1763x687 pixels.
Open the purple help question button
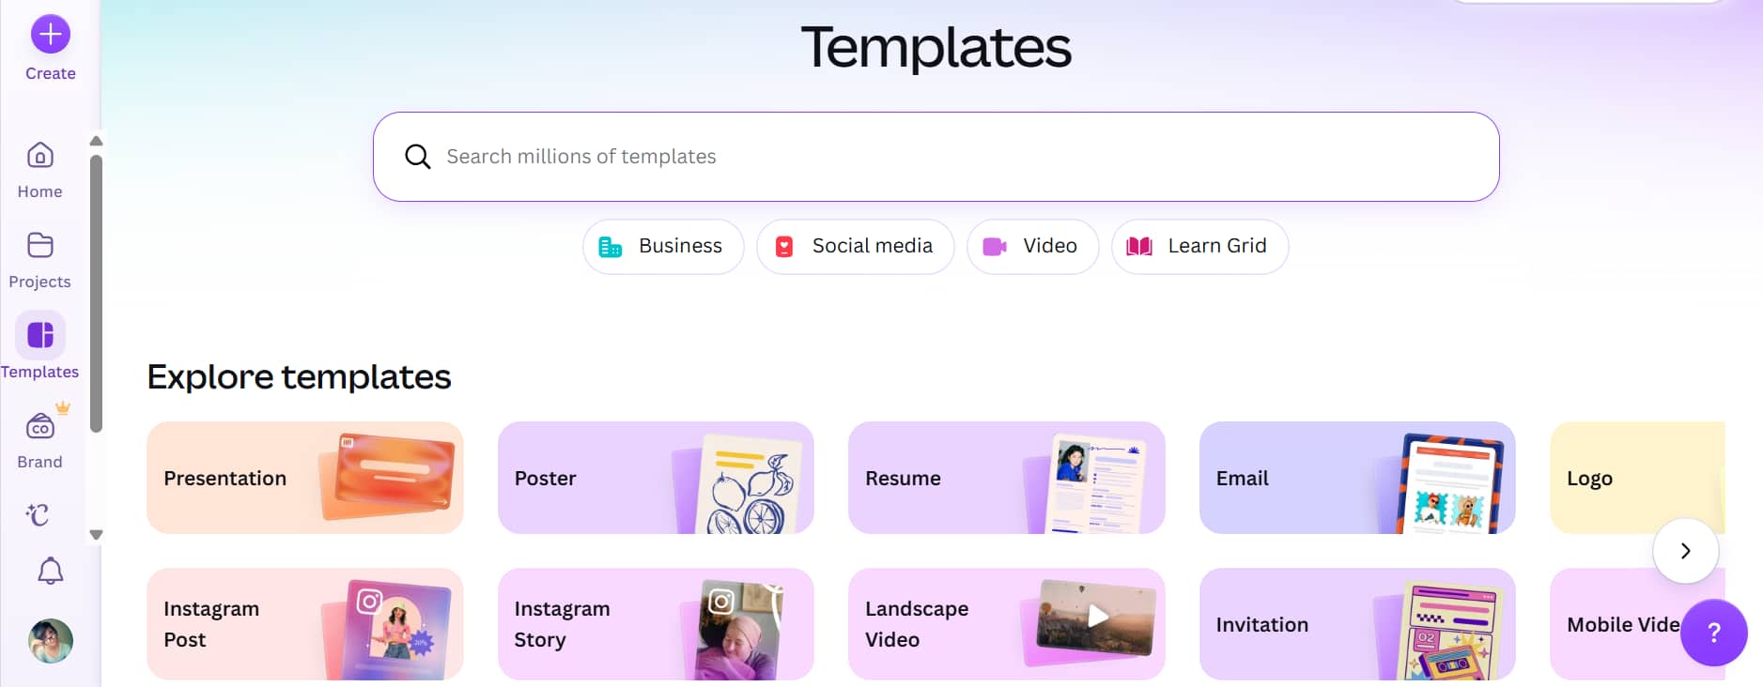pyautogui.click(x=1713, y=633)
